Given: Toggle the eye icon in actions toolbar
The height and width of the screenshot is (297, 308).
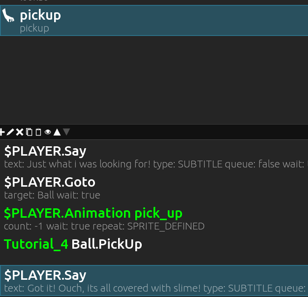Looking at the screenshot, I should point(48,132).
